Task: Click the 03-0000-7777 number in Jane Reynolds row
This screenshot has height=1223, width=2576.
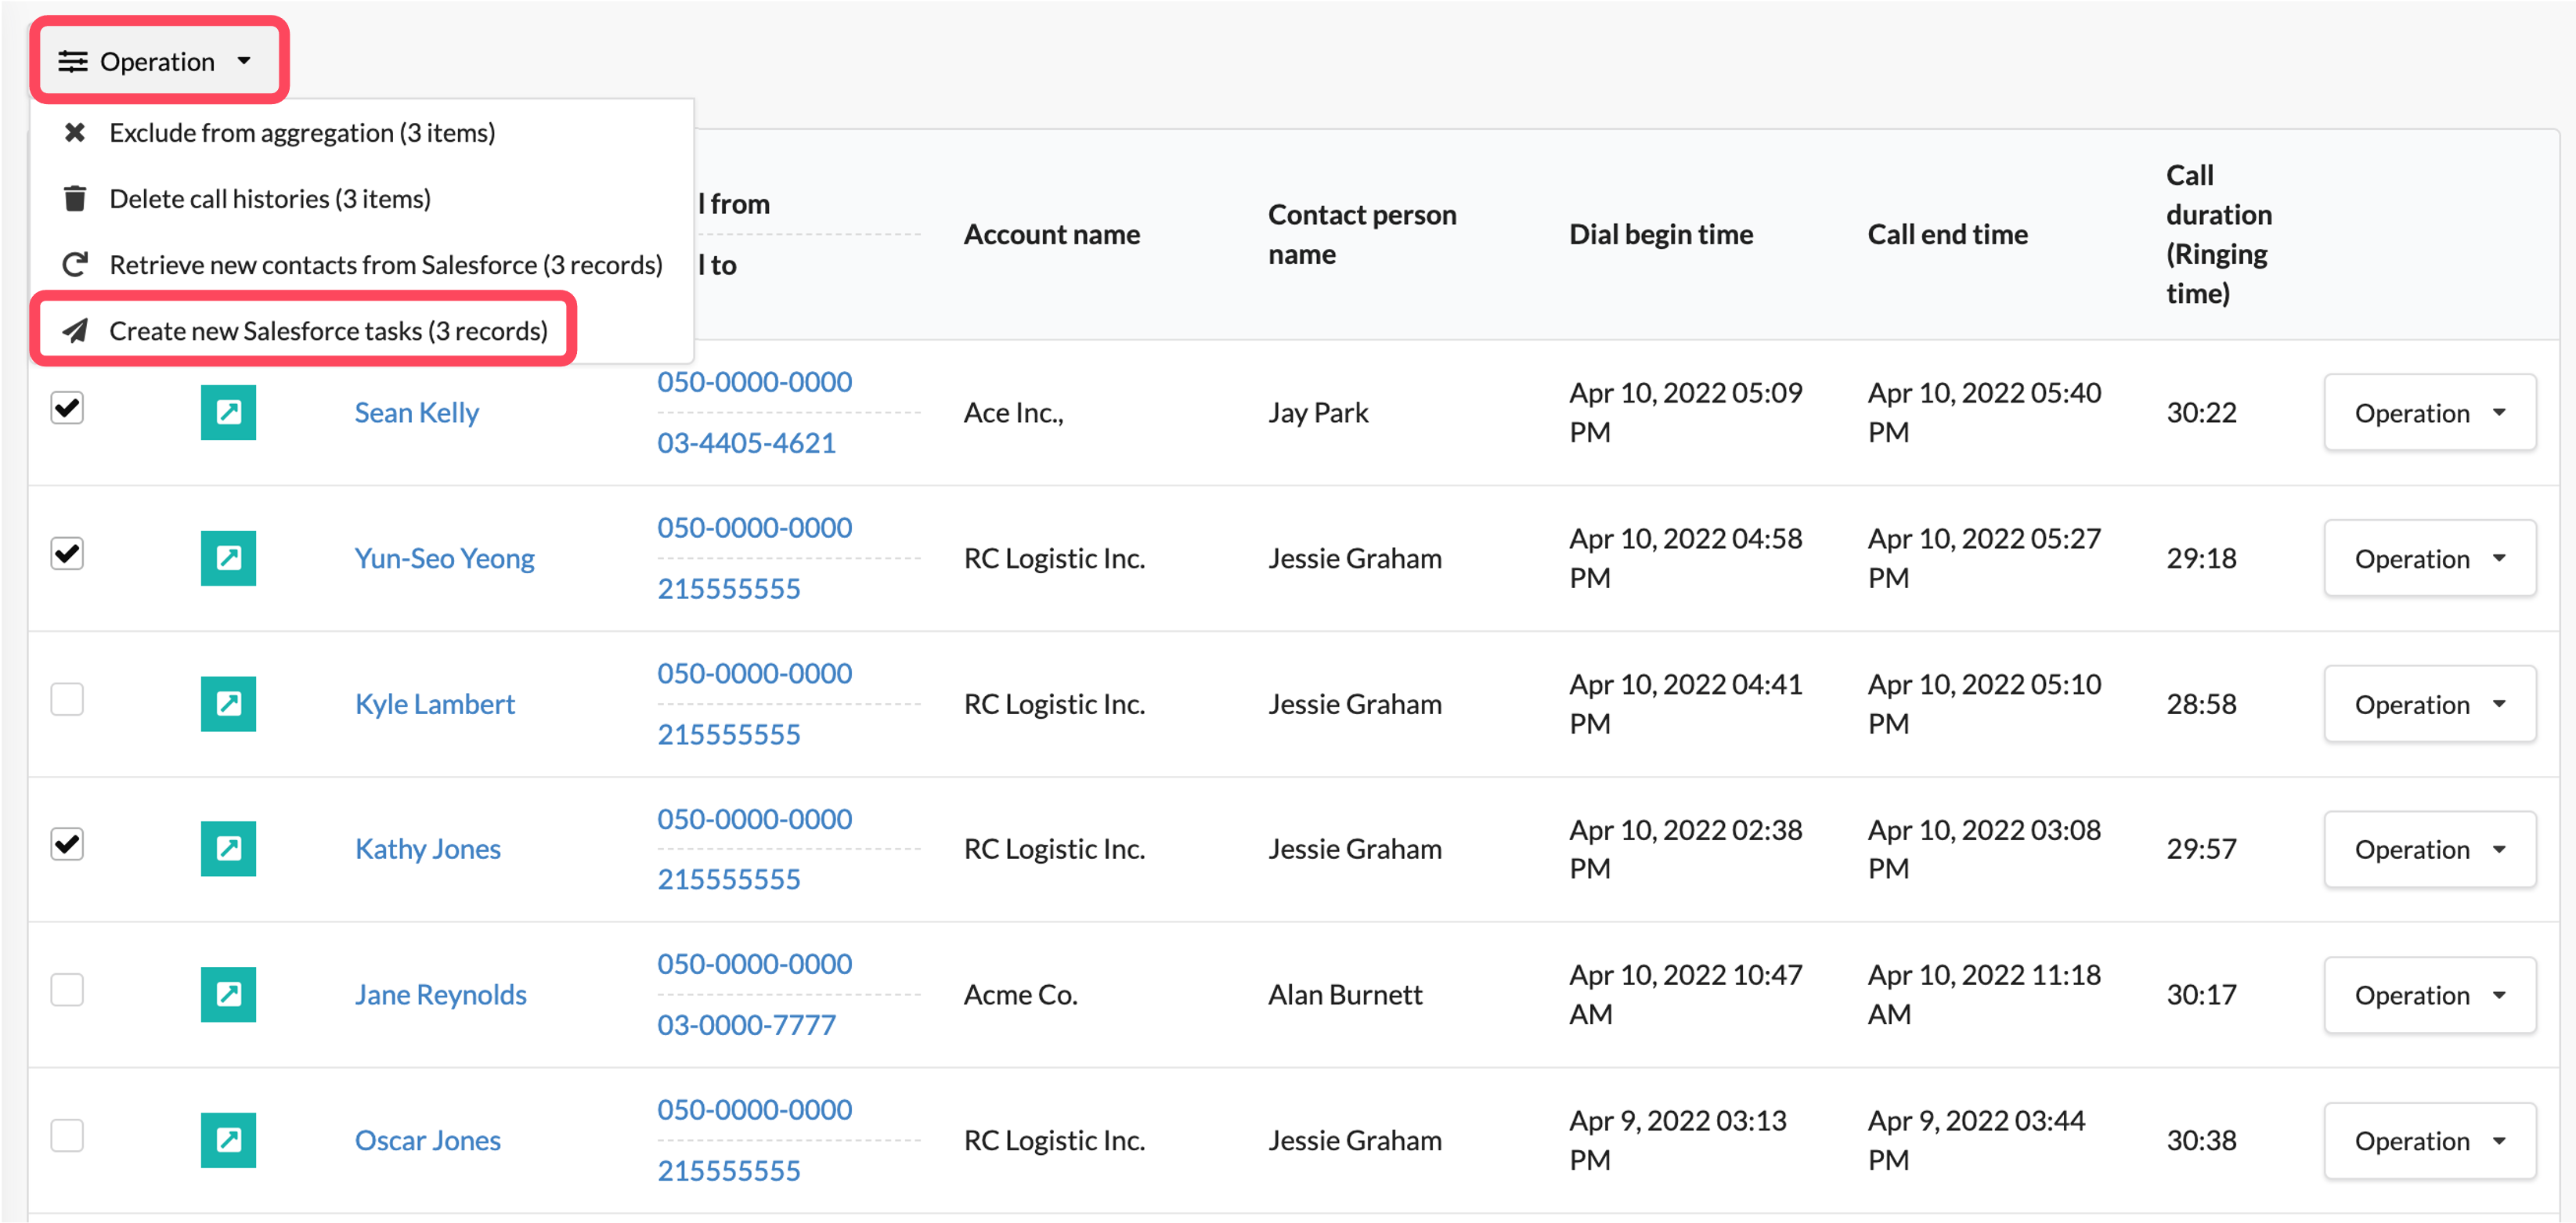Action: coord(746,1025)
